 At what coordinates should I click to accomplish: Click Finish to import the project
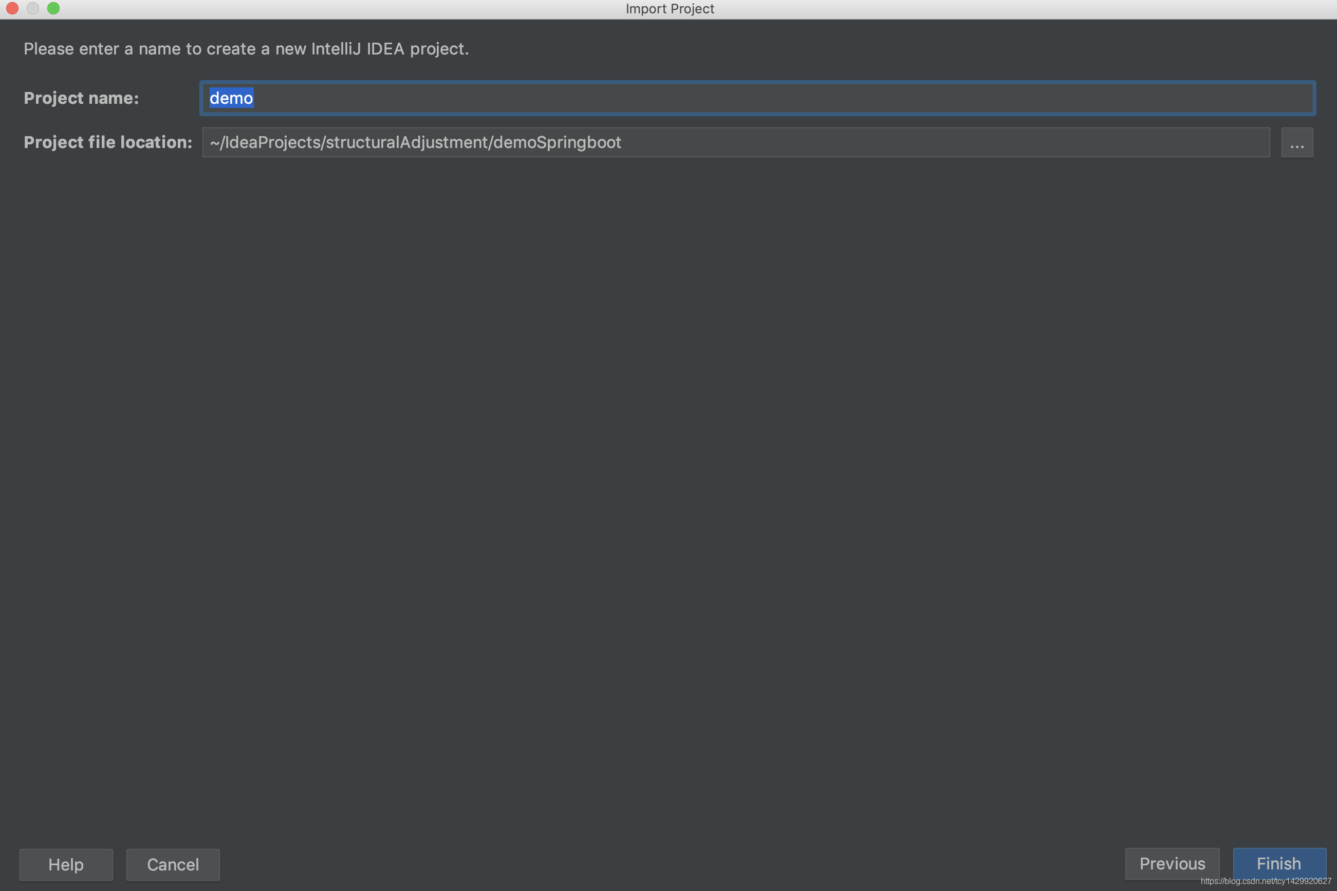coord(1279,863)
